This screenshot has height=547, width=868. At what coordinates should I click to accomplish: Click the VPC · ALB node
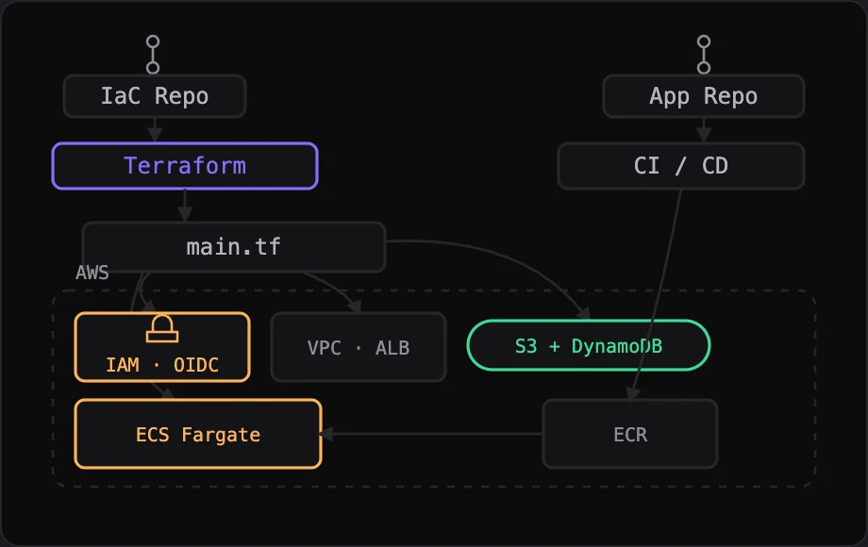click(x=359, y=347)
